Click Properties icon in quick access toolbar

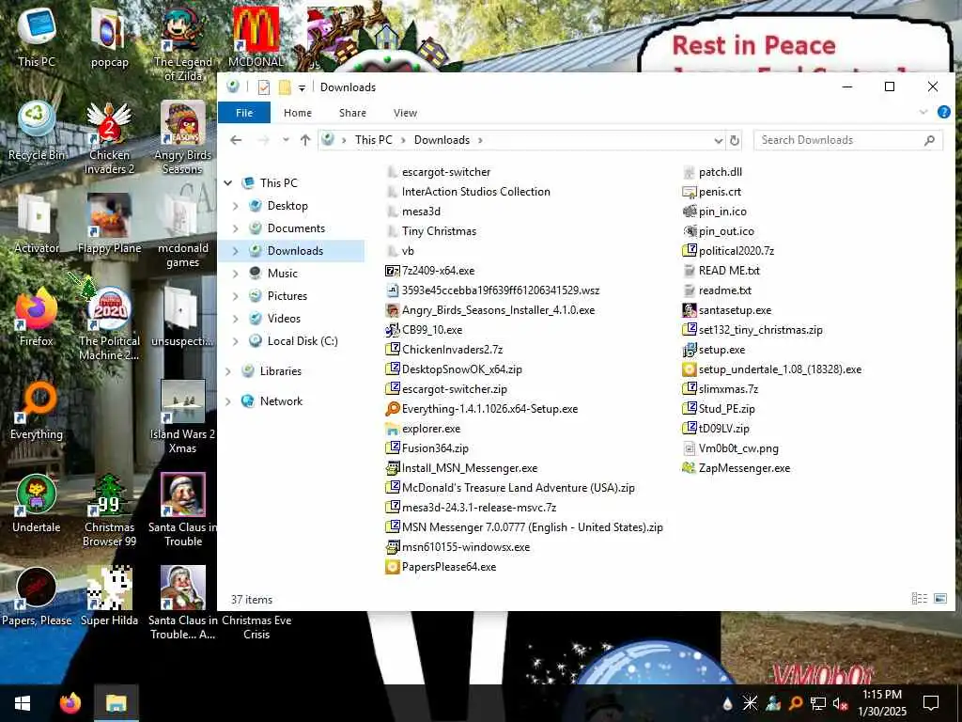coord(264,87)
